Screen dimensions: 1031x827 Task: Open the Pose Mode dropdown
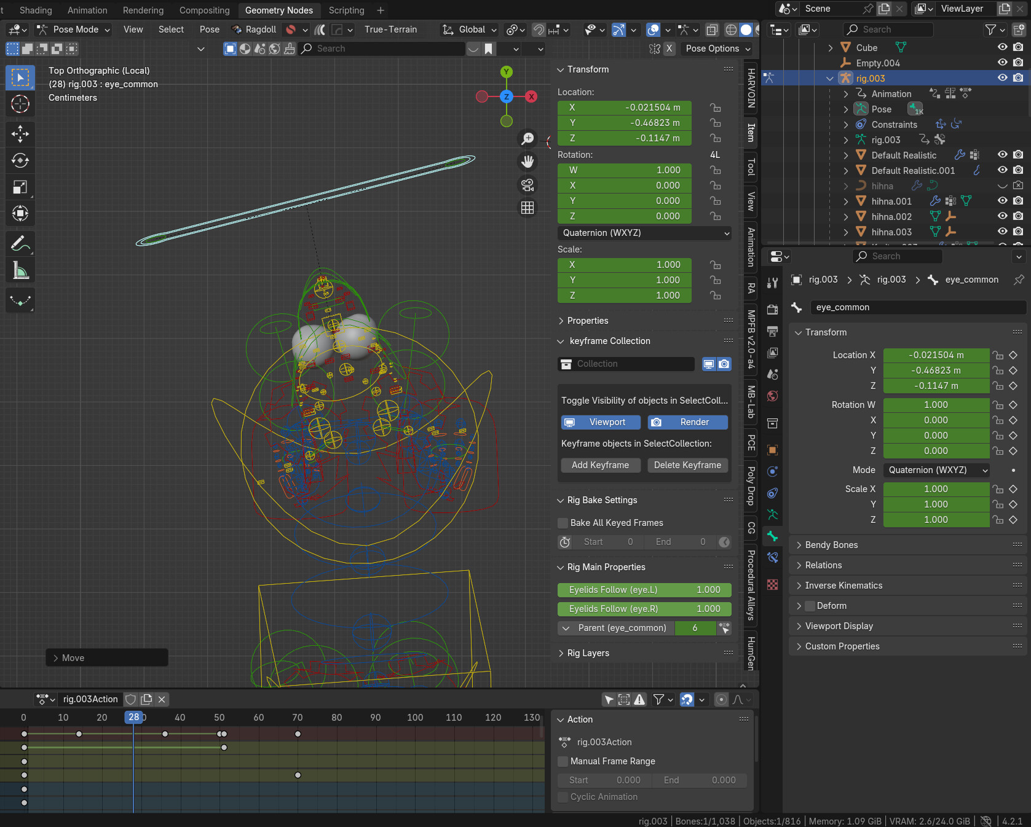click(x=73, y=29)
